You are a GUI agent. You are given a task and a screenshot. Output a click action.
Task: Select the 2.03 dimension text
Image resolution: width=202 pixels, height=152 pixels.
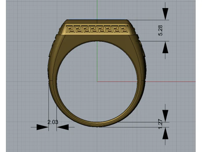tap(53, 122)
